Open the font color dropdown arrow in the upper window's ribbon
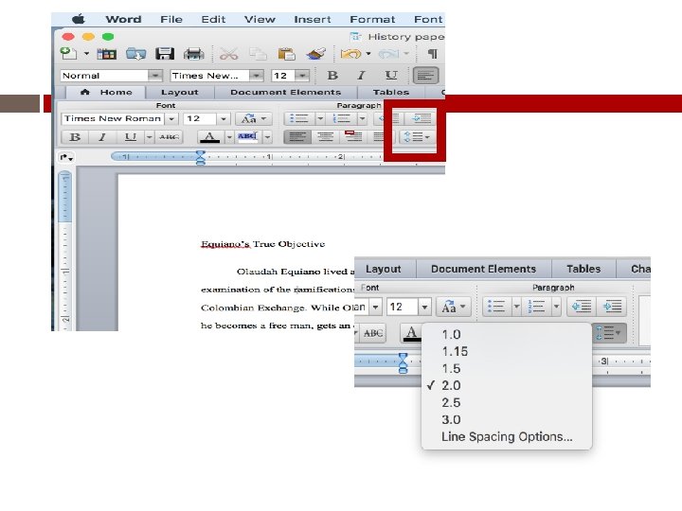Image resolution: width=682 pixels, height=511 pixels. [229, 137]
